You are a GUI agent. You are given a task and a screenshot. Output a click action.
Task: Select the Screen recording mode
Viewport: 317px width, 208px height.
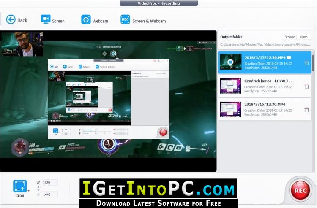point(52,20)
